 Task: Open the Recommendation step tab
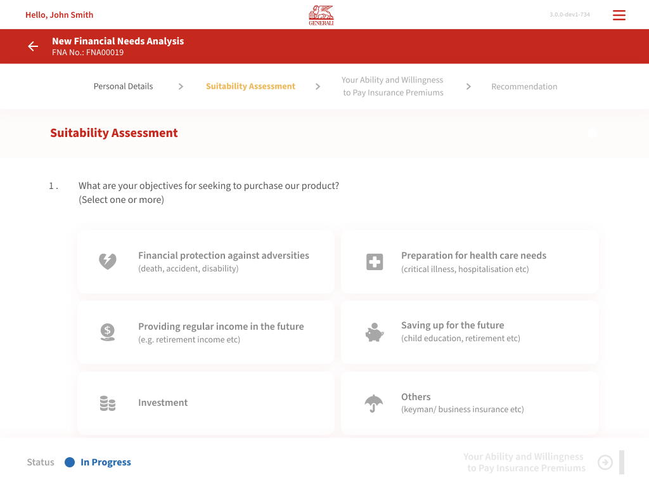[524, 86]
